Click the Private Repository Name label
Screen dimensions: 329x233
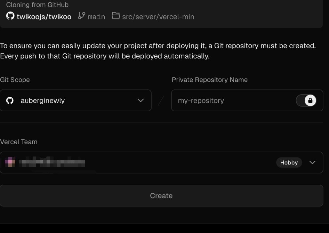point(210,80)
